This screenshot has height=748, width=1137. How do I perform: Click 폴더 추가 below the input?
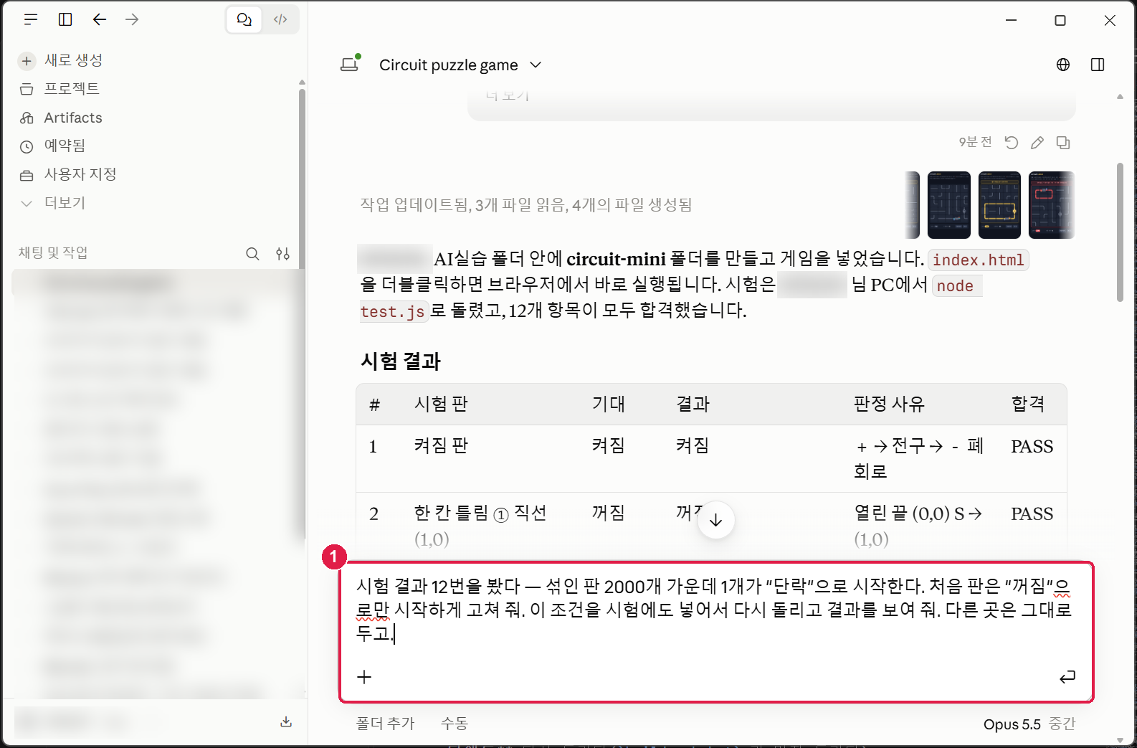tap(386, 723)
